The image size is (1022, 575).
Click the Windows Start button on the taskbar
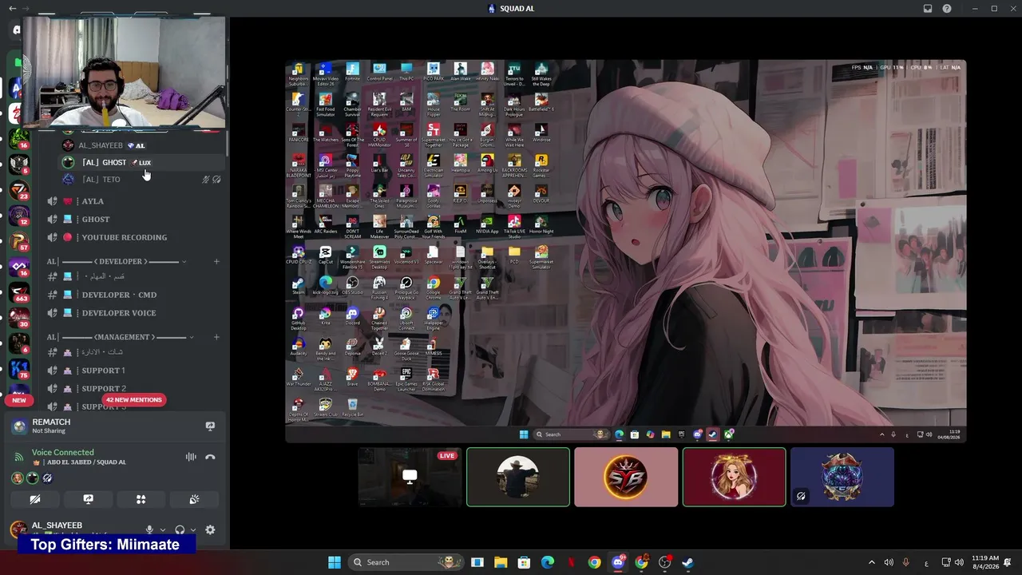[x=335, y=562]
